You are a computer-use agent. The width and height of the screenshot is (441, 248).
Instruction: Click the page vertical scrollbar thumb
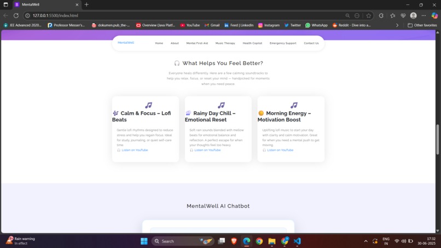pyautogui.click(x=437, y=140)
